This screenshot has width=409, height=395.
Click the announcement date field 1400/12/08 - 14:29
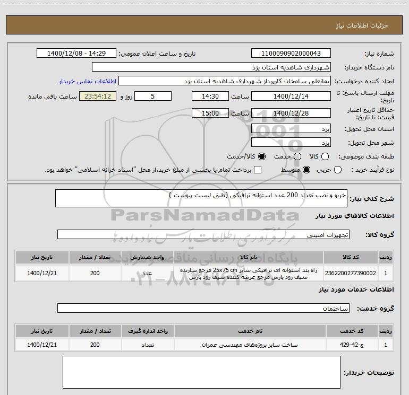76,54
